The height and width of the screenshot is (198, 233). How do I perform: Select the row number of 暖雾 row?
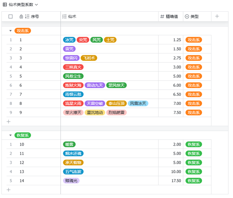tap(11, 144)
